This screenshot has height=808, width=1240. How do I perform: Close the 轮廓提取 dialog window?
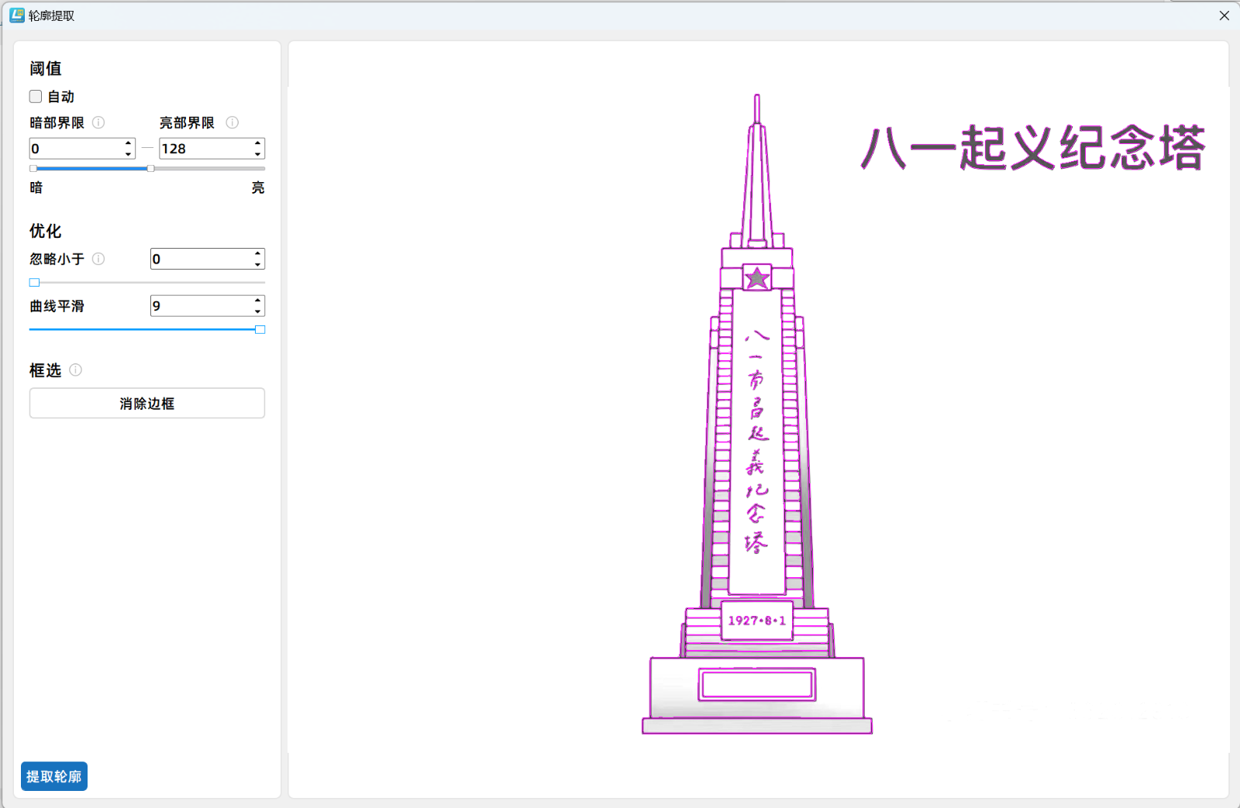[x=1224, y=15]
